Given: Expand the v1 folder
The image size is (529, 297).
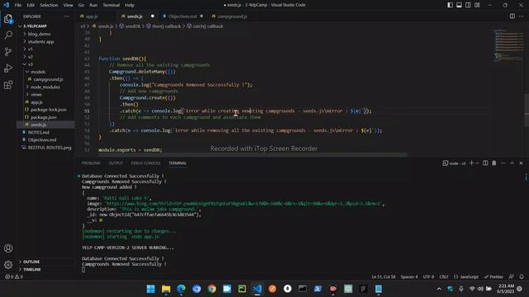Looking at the screenshot, I should [25, 49].
